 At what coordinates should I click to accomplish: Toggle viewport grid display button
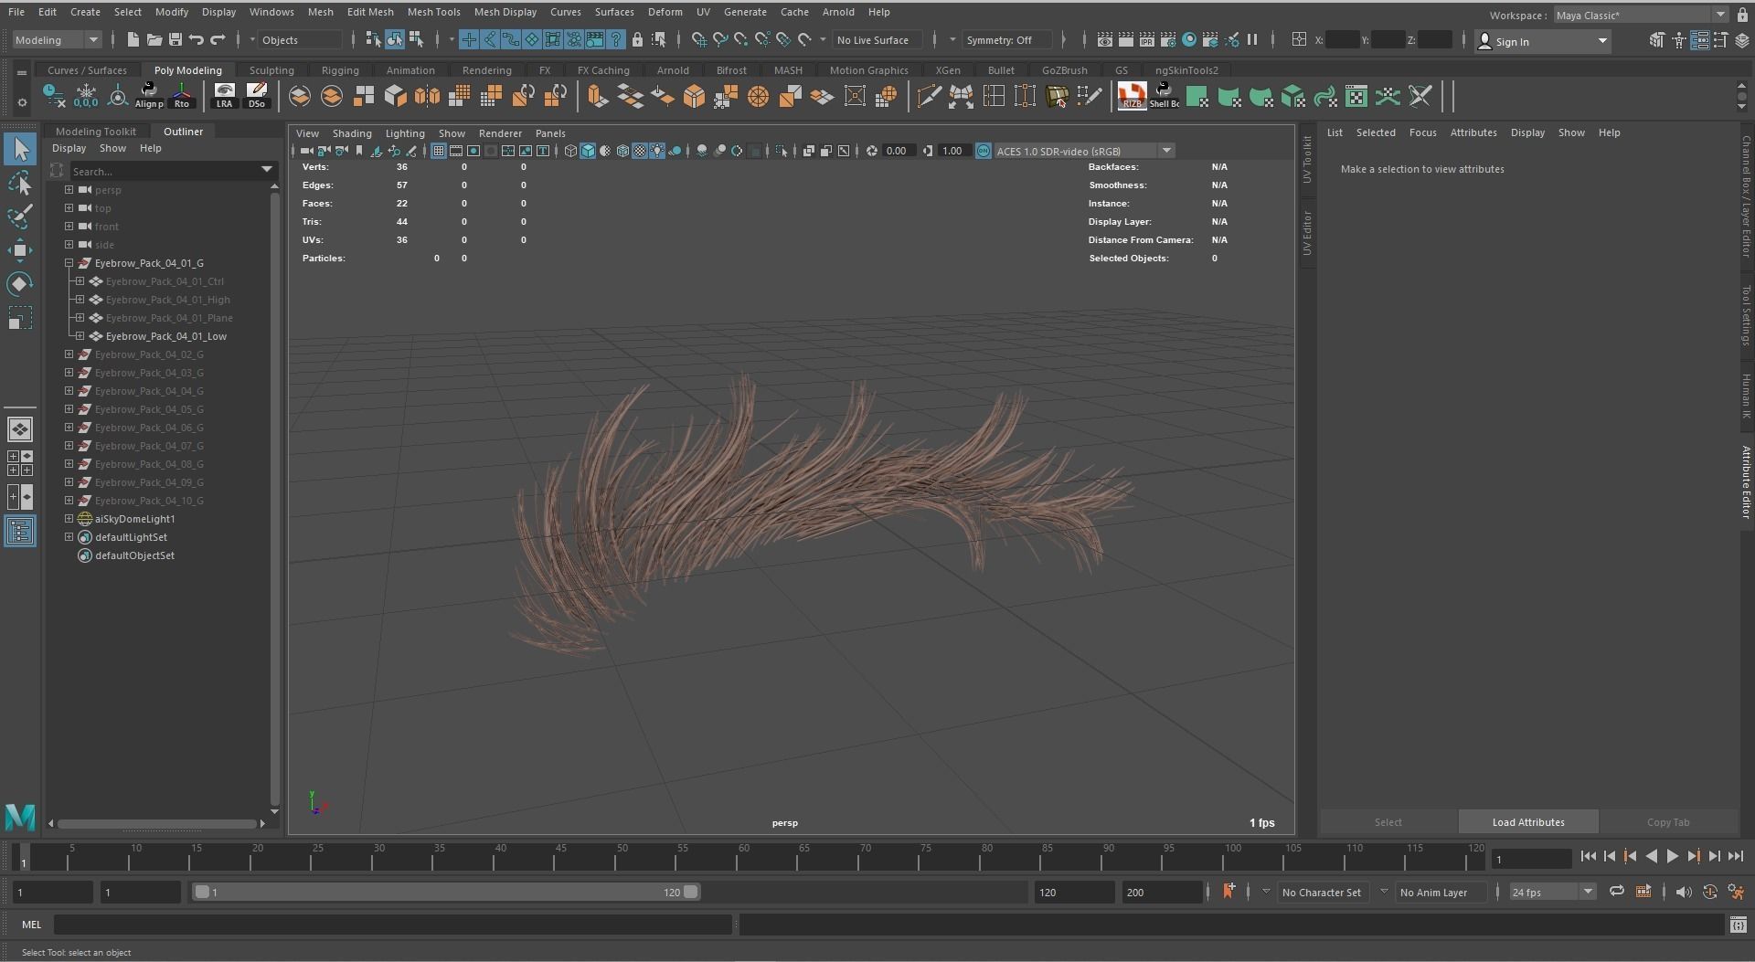pos(438,151)
